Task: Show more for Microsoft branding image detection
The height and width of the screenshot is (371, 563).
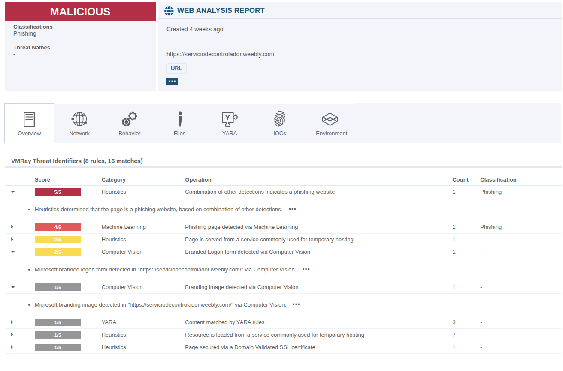Action: [x=296, y=304]
